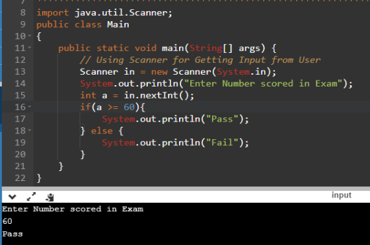Collapse the class body fold arrow on line 10

click(x=30, y=36)
